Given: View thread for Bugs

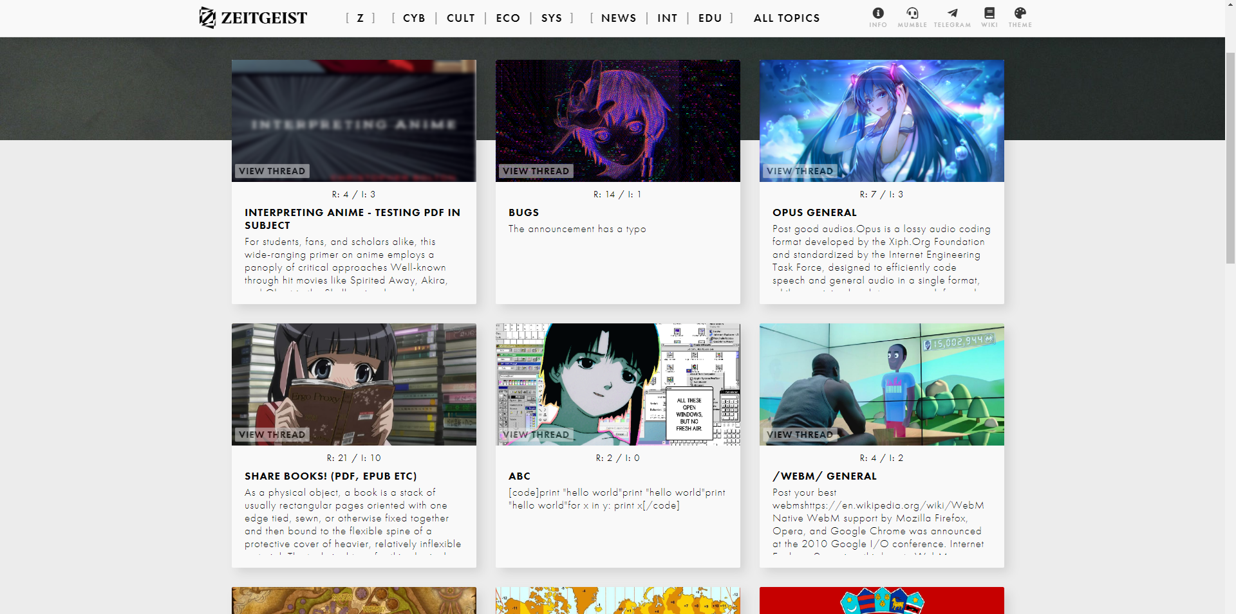Looking at the screenshot, I should (x=536, y=171).
